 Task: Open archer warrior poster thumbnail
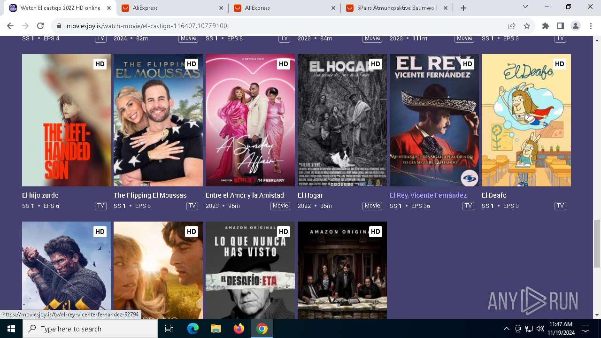[x=67, y=270]
